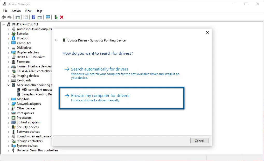Screen dimensions: 264x161
Task: Click the Help toolbar icon
Action: tap(33, 17)
